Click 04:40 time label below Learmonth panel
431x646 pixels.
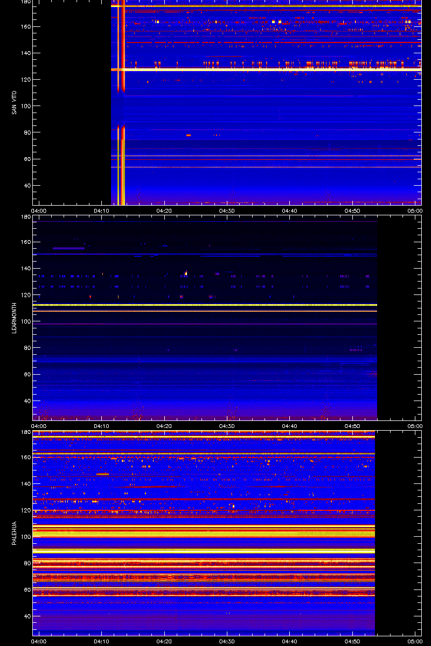tap(290, 426)
